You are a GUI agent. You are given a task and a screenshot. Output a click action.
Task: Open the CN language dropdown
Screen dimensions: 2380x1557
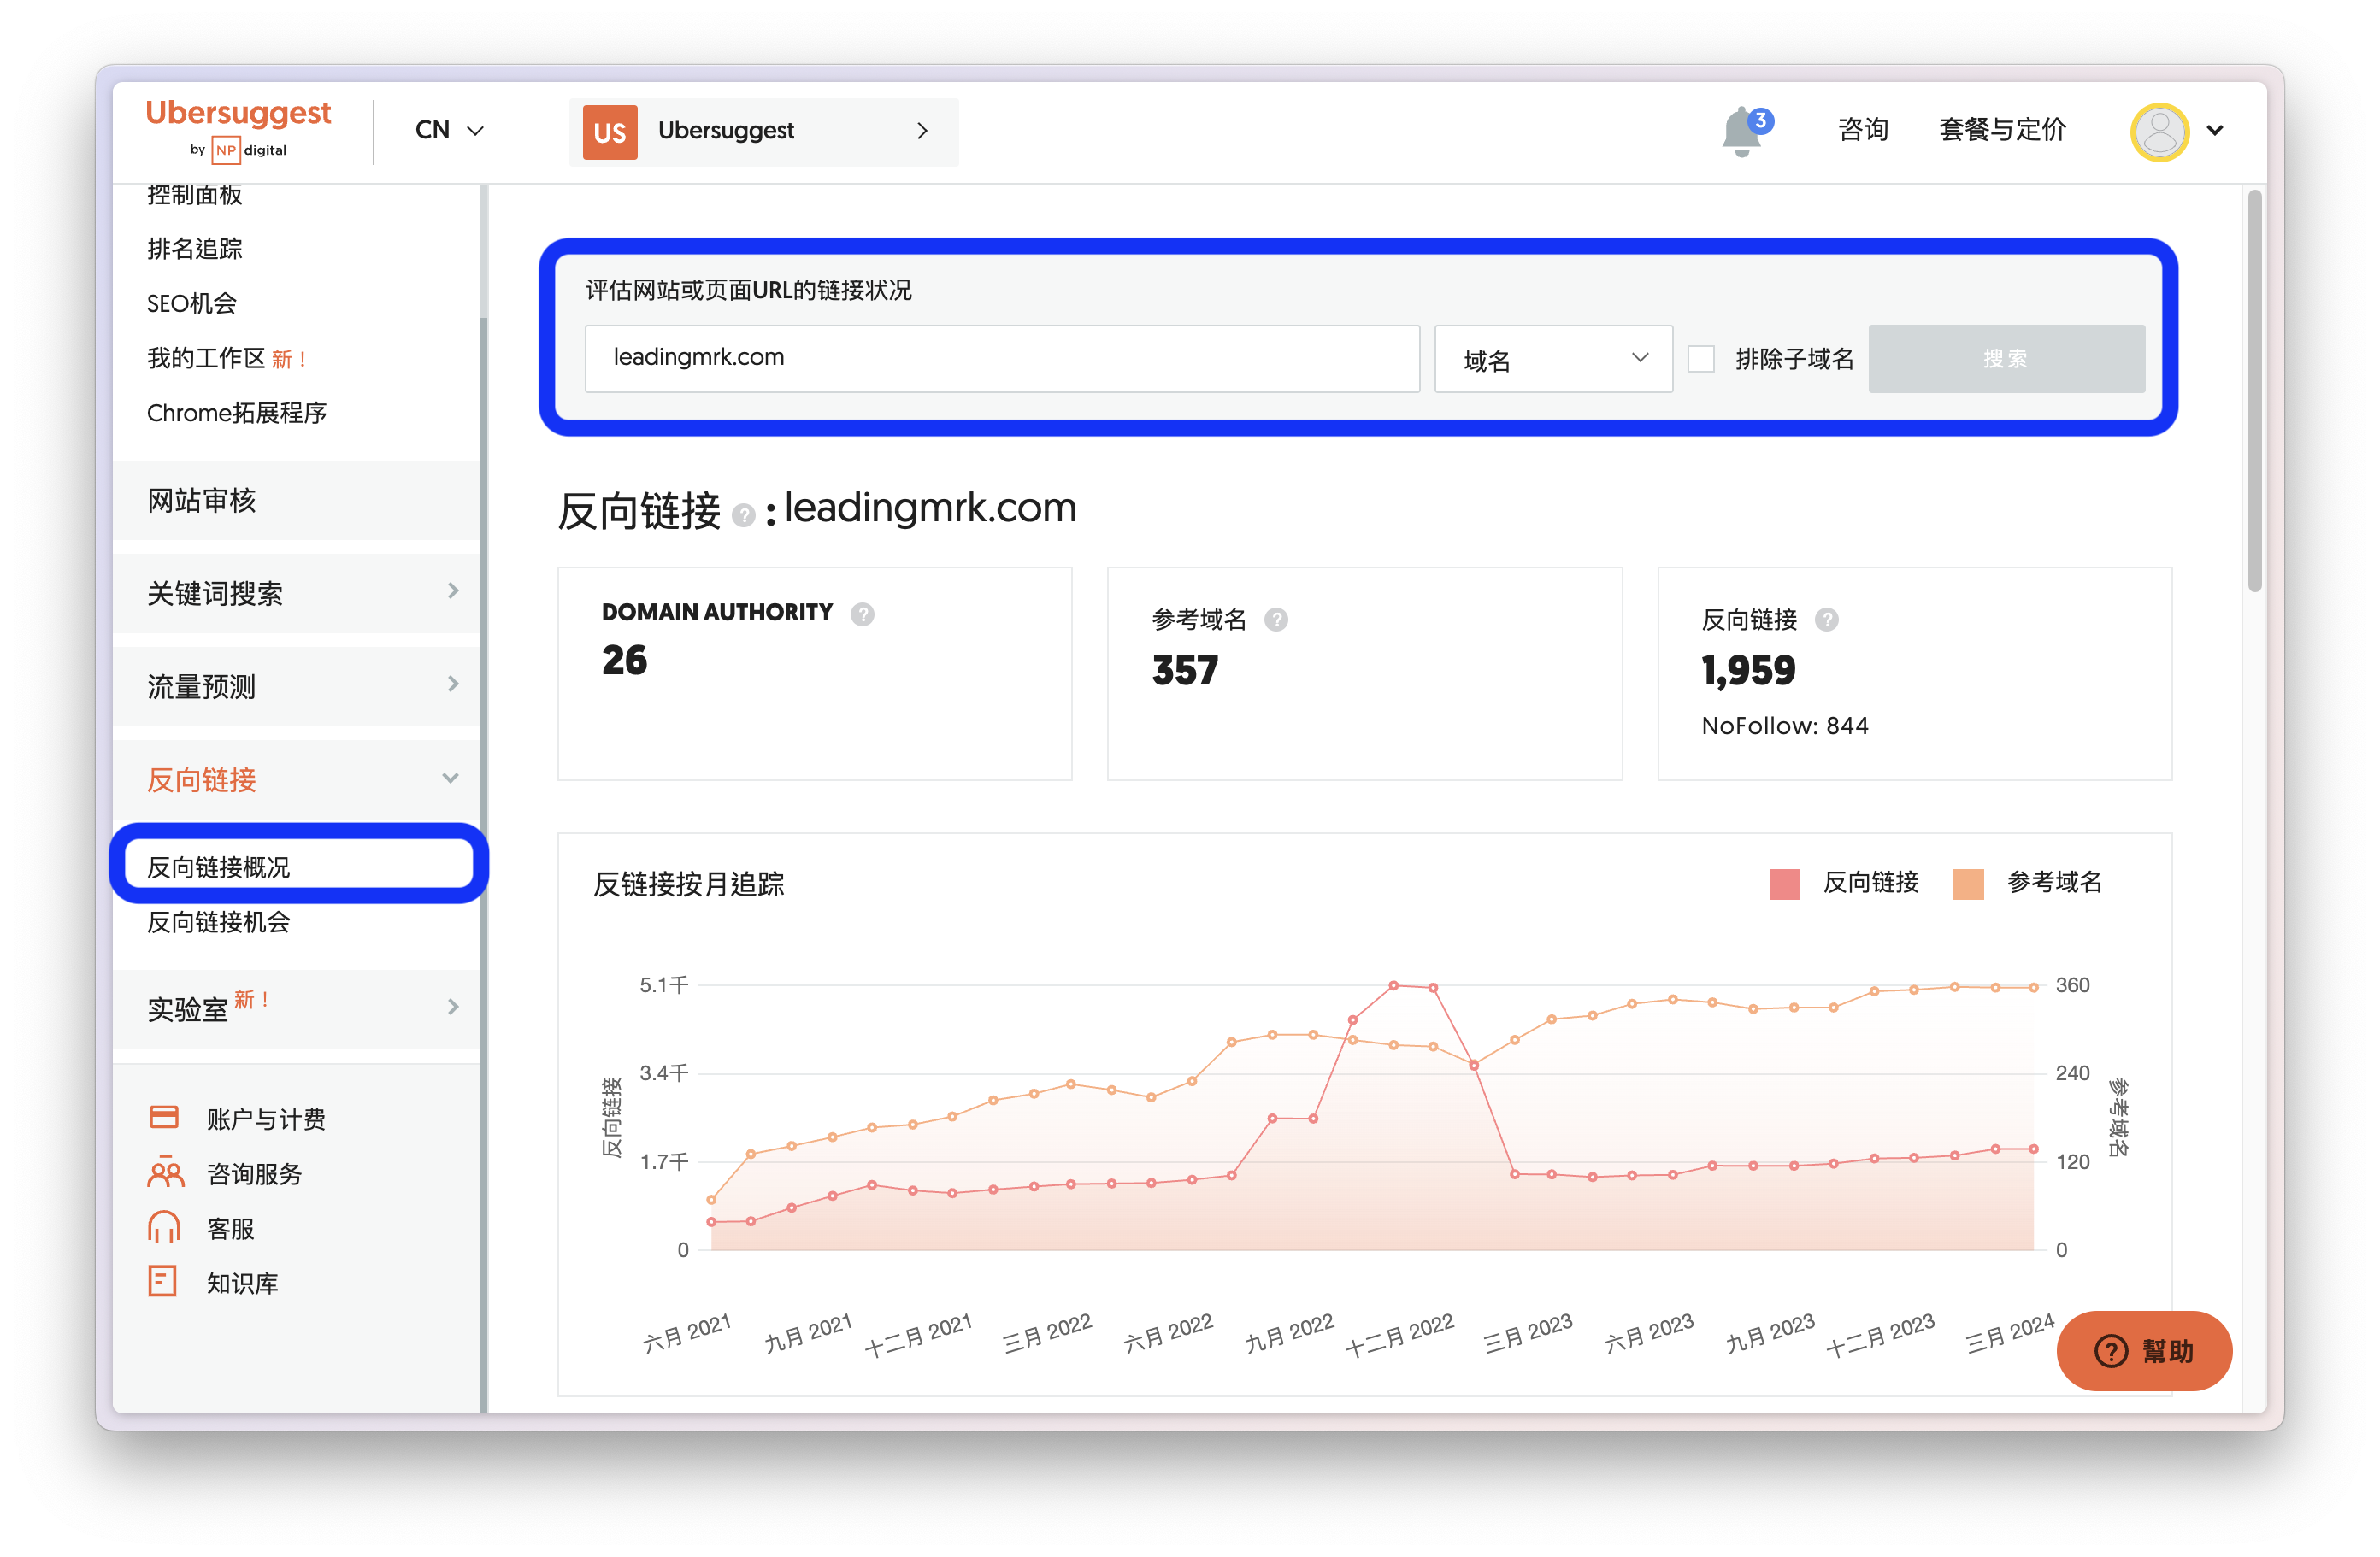click(x=449, y=130)
